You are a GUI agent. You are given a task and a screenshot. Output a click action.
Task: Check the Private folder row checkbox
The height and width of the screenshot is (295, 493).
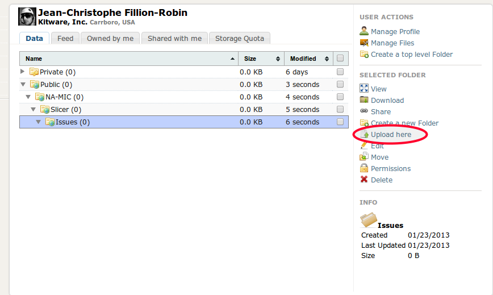tap(340, 72)
